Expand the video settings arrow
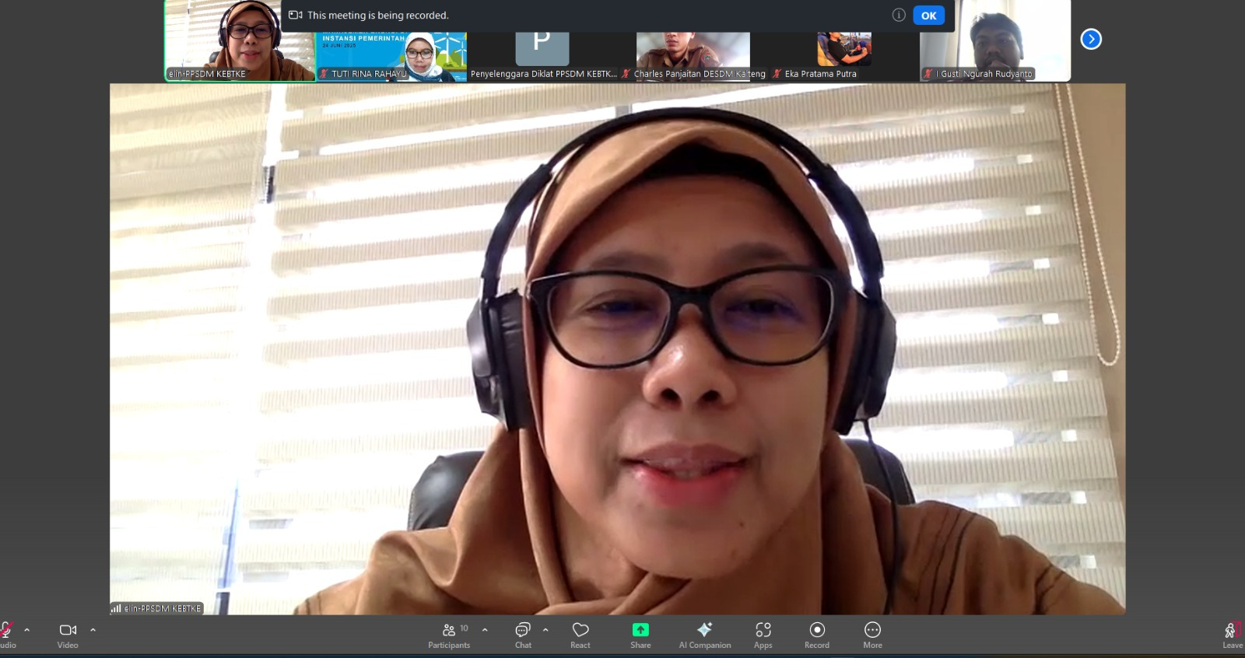This screenshot has height=658, width=1245. click(93, 630)
